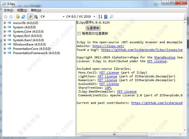189x139 pixels.
Task: Open the 视图(V) menu
Action: [x=22, y=10]
